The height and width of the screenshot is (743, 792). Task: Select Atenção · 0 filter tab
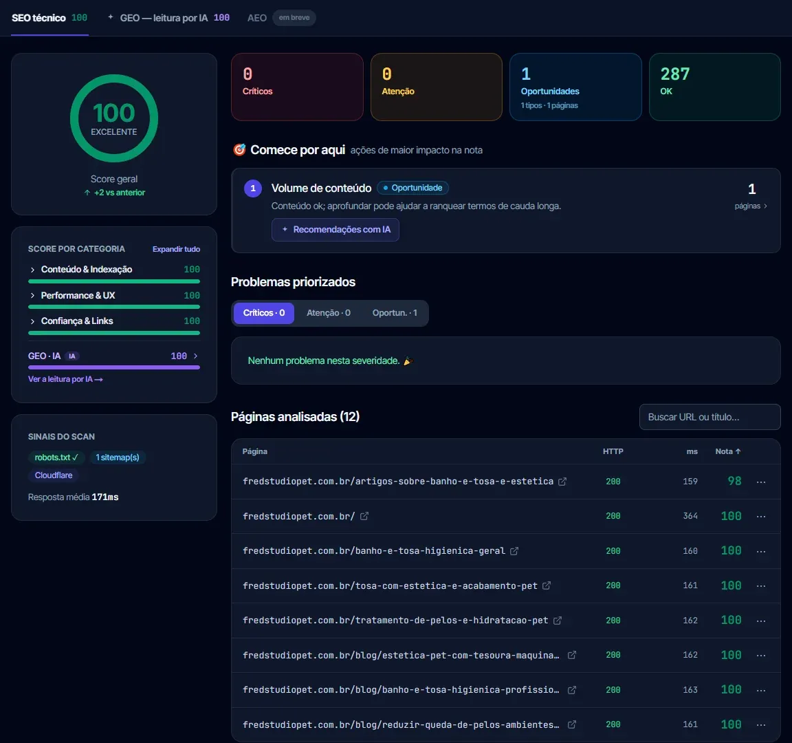pos(329,313)
